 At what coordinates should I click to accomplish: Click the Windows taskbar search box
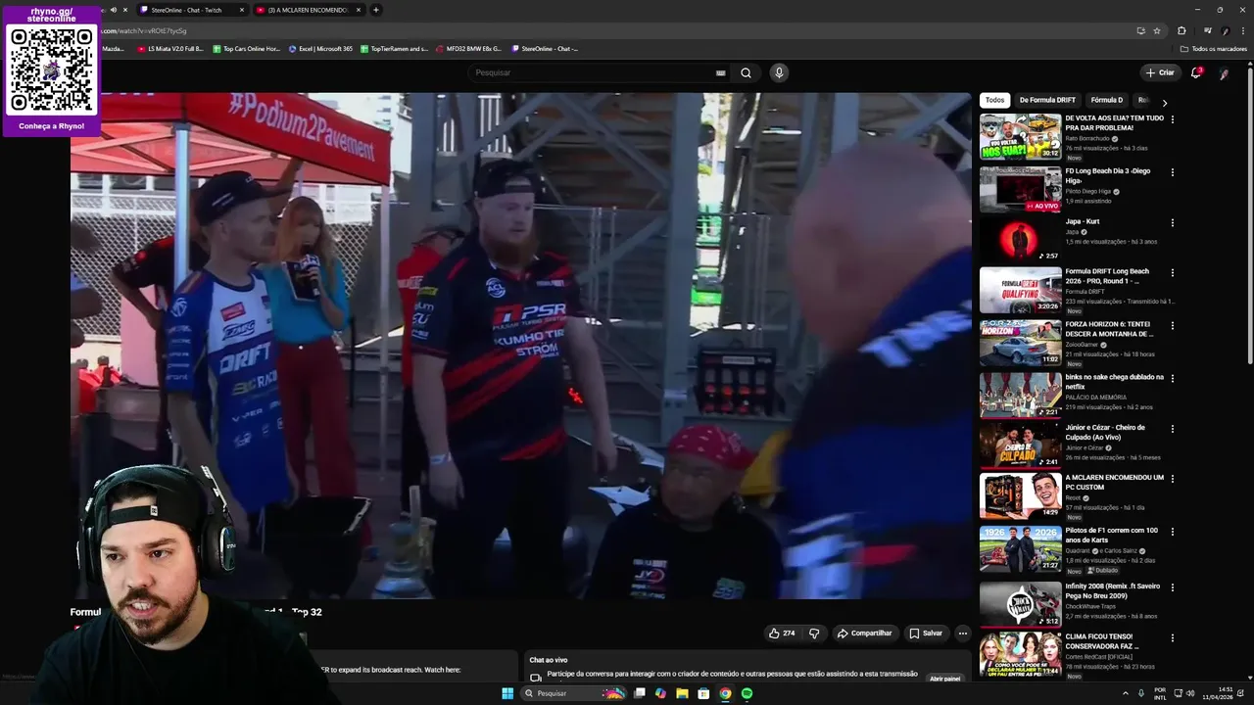[x=574, y=693]
